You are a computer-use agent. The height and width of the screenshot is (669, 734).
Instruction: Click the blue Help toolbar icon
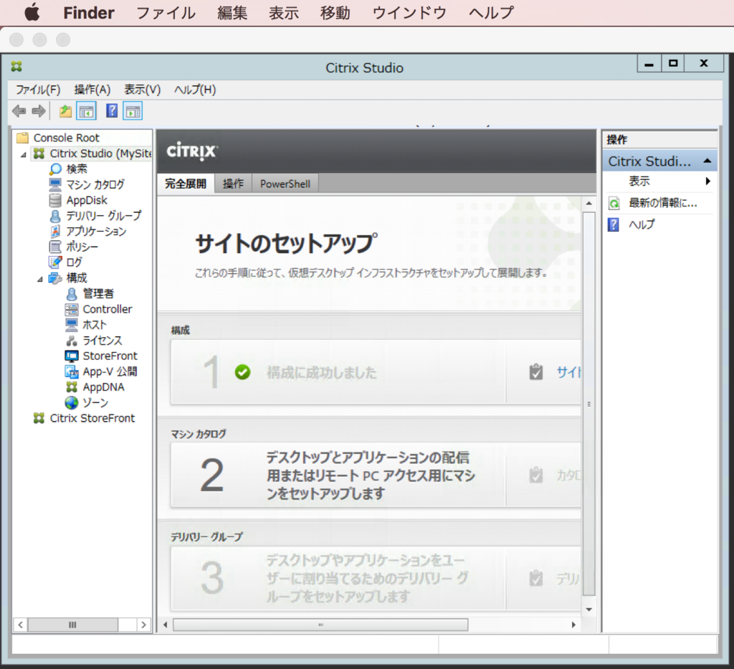tap(112, 111)
